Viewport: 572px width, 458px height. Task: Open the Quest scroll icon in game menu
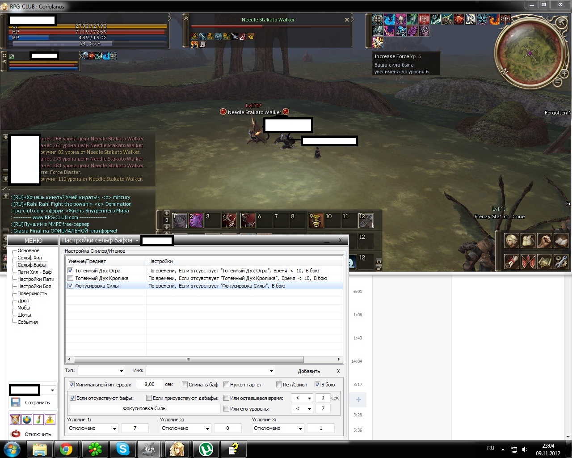click(511, 261)
